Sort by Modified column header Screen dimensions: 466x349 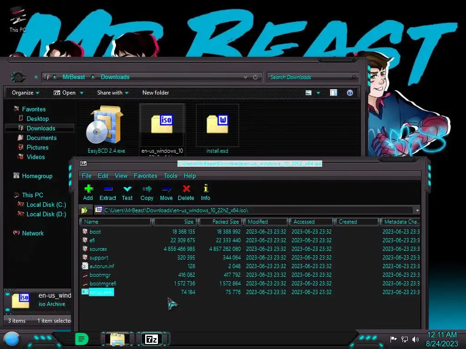pyautogui.click(x=266, y=222)
